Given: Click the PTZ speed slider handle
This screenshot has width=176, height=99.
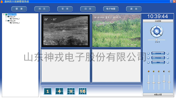Looking at the screenshot, I should [156, 40].
